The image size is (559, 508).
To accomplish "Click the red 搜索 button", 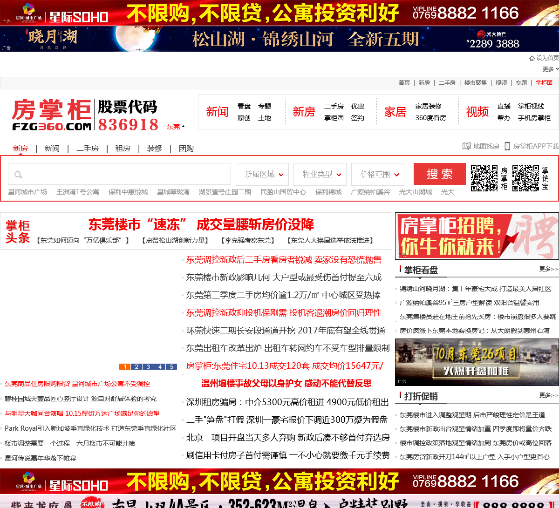I will point(440,174).
